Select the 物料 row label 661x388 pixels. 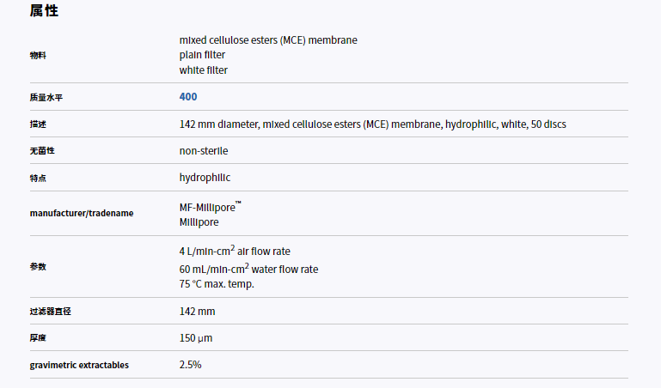pyautogui.click(x=38, y=55)
